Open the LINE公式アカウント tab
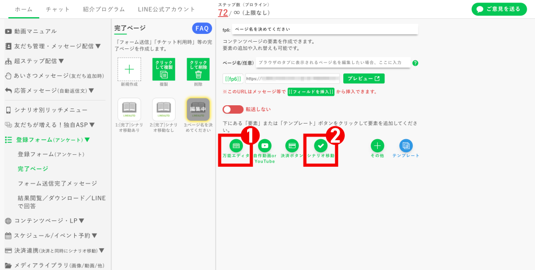 click(x=167, y=9)
